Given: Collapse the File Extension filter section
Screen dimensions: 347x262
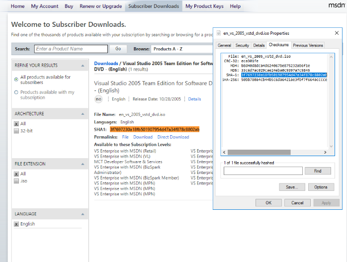Looking at the screenshot, I should point(83,164).
